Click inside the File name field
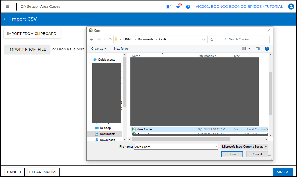Image resolution: width=297 pixels, height=177 pixels. tap(173, 146)
